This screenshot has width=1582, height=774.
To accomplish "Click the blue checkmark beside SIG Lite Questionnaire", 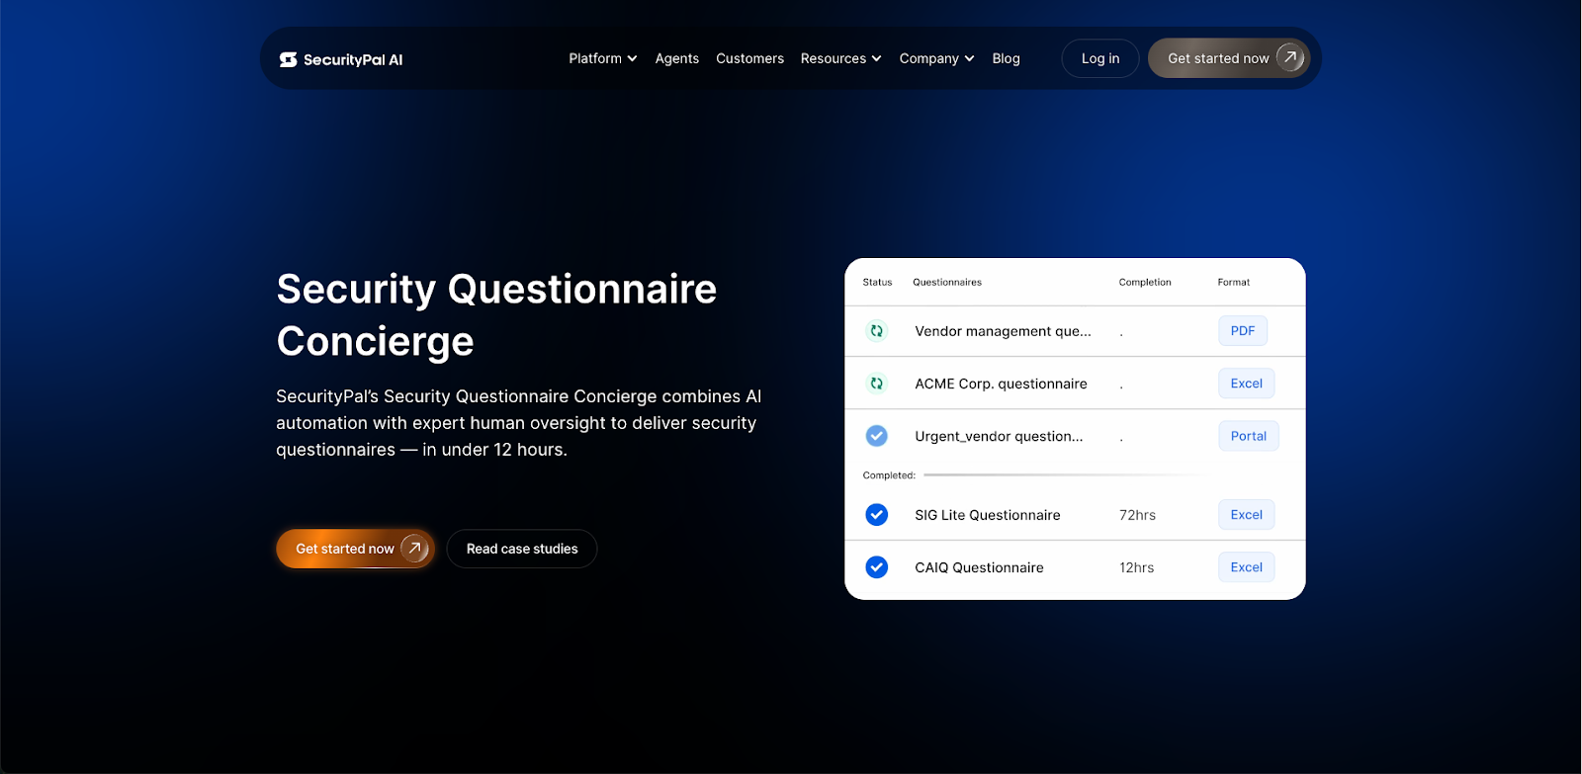I will click(876, 515).
